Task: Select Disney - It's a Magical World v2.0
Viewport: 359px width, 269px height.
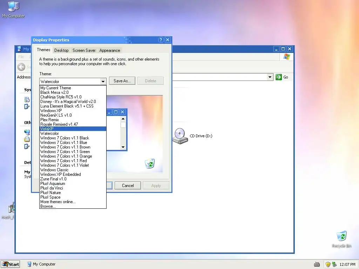Action: (73, 102)
